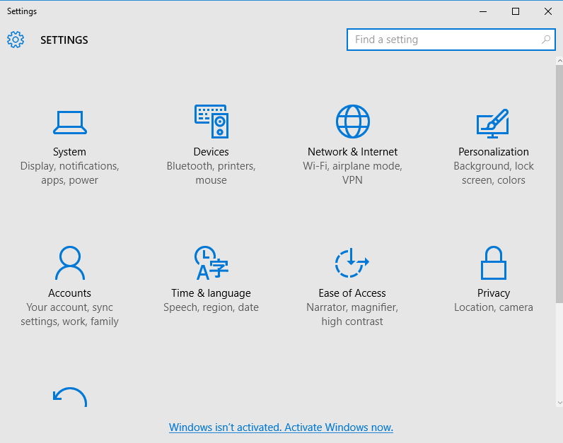Viewport: 563px width, 443px height.
Task: Click the Devices category title
Action: click(x=211, y=152)
